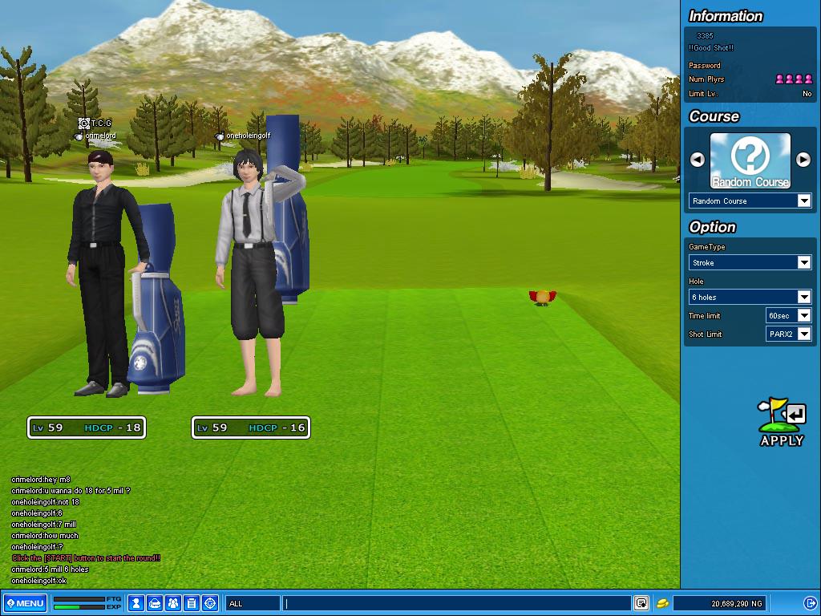Image resolution: width=821 pixels, height=616 pixels.
Task: Click the chat message input field
Action: [457, 603]
